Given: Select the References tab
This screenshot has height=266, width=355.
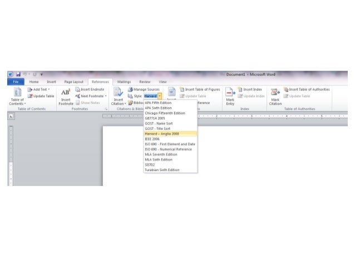Looking at the screenshot, I should click(100, 82).
